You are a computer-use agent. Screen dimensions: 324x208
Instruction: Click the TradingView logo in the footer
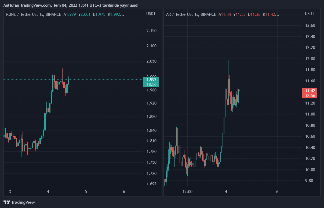(x=19, y=202)
